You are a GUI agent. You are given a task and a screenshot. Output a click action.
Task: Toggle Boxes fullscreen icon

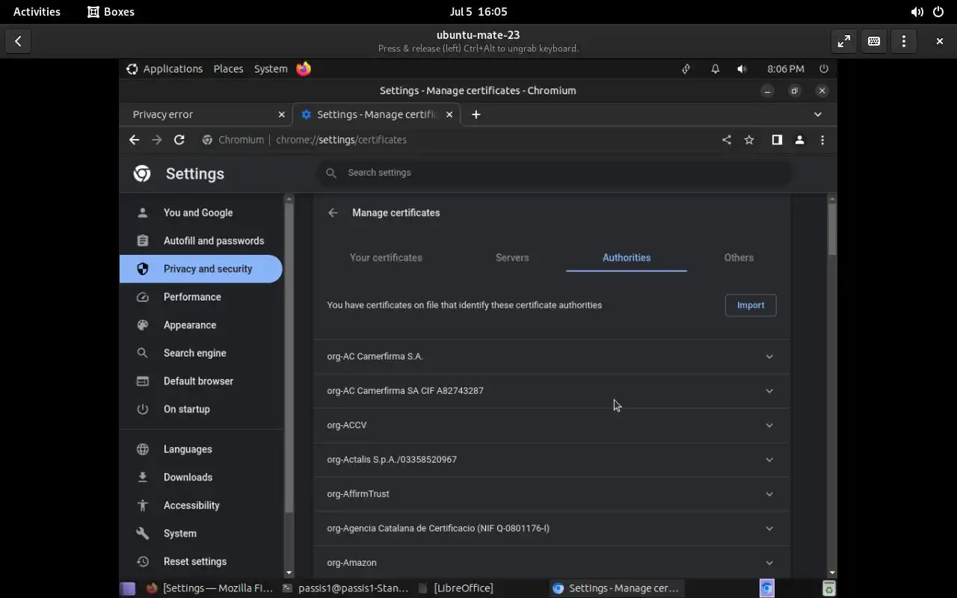(x=843, y=41)
